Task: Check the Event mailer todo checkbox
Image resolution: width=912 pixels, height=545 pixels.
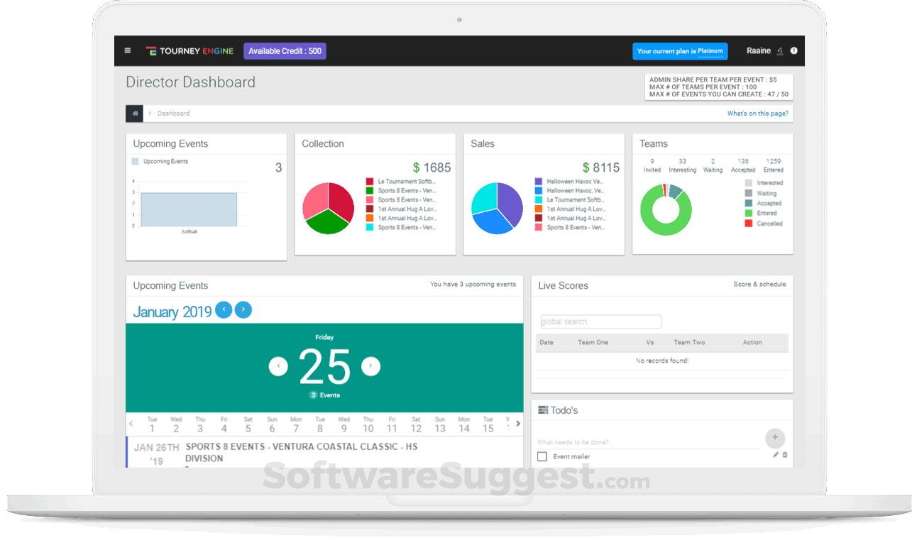Action: click(x=542, y=456)
